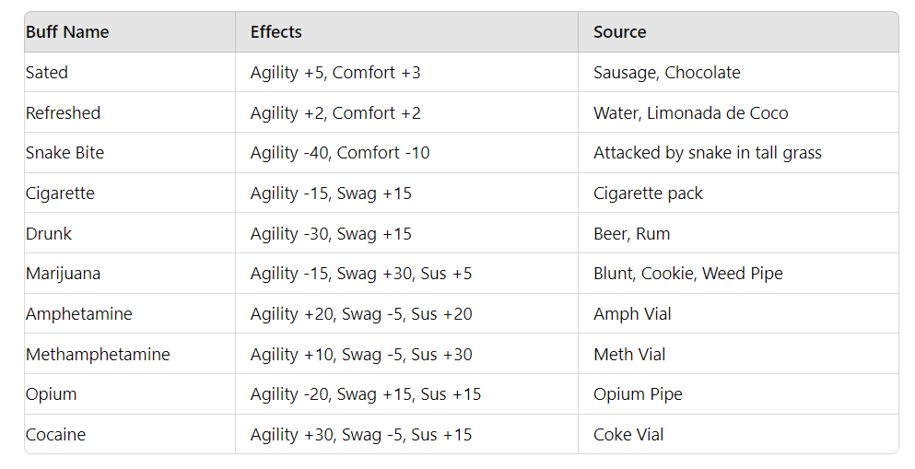This screenshot has height=469, width=915.
Task: Click the Buff Name column header
Action: pos(67,32)
